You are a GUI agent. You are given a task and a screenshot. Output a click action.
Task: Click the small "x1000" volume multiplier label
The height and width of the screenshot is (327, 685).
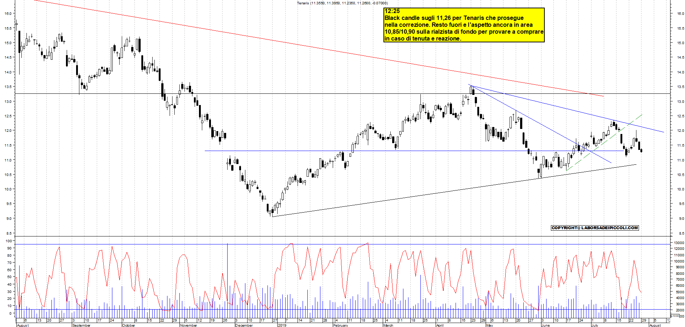[x=675, y=316]
